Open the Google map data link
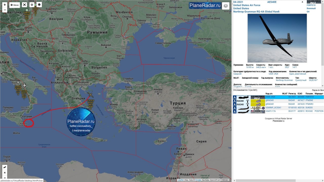Viewport: 324px width, 182px height. pyautogui.click(x=197, y=180)
